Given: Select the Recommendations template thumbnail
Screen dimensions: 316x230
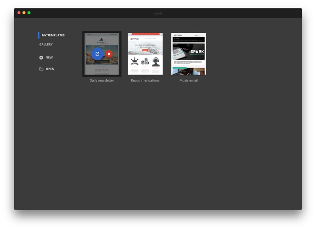Looking at the screenshot, I should point(145,54).
